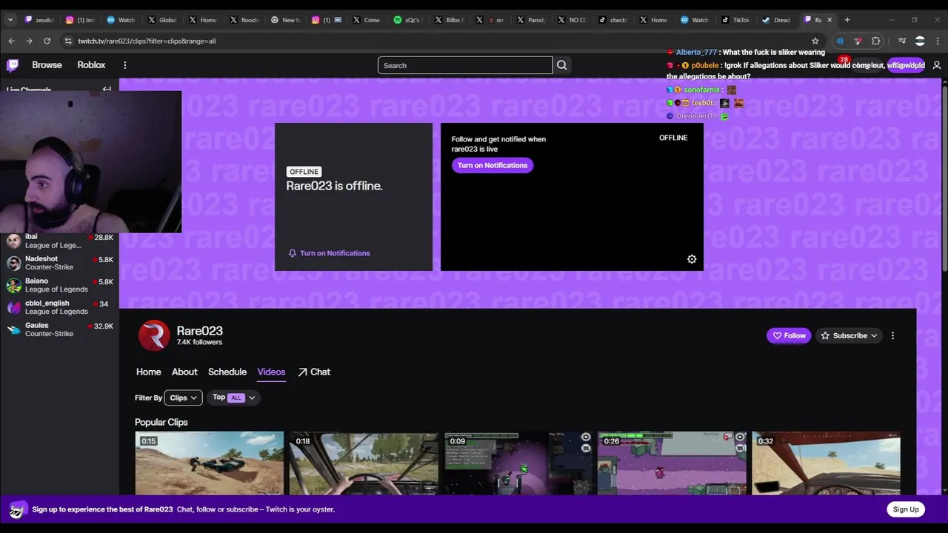This screenshot has height=533, width=948.
Task: Open channel more options three-dot menu
Action: 892,335
